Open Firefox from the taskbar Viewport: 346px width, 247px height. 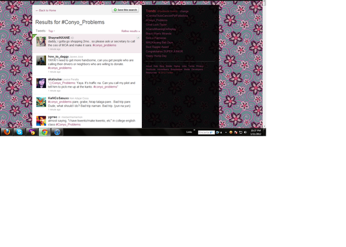pos(7,132)
